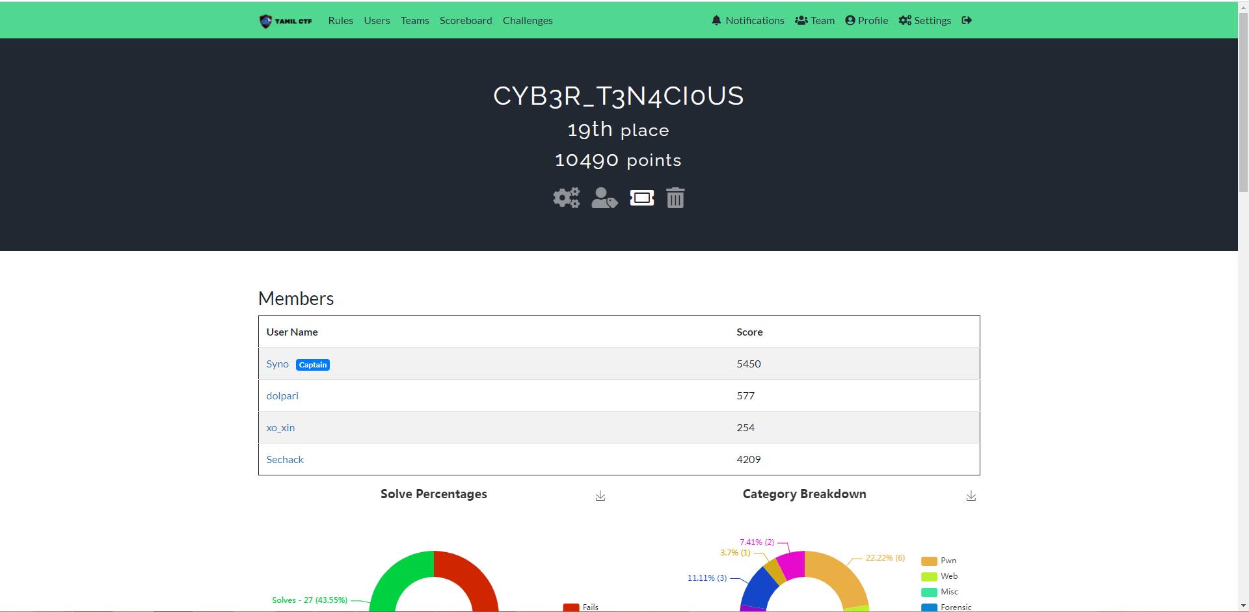Click the Team users icon in navbar
Viewport: 1249px width, 612px height.
coord(801,21)
